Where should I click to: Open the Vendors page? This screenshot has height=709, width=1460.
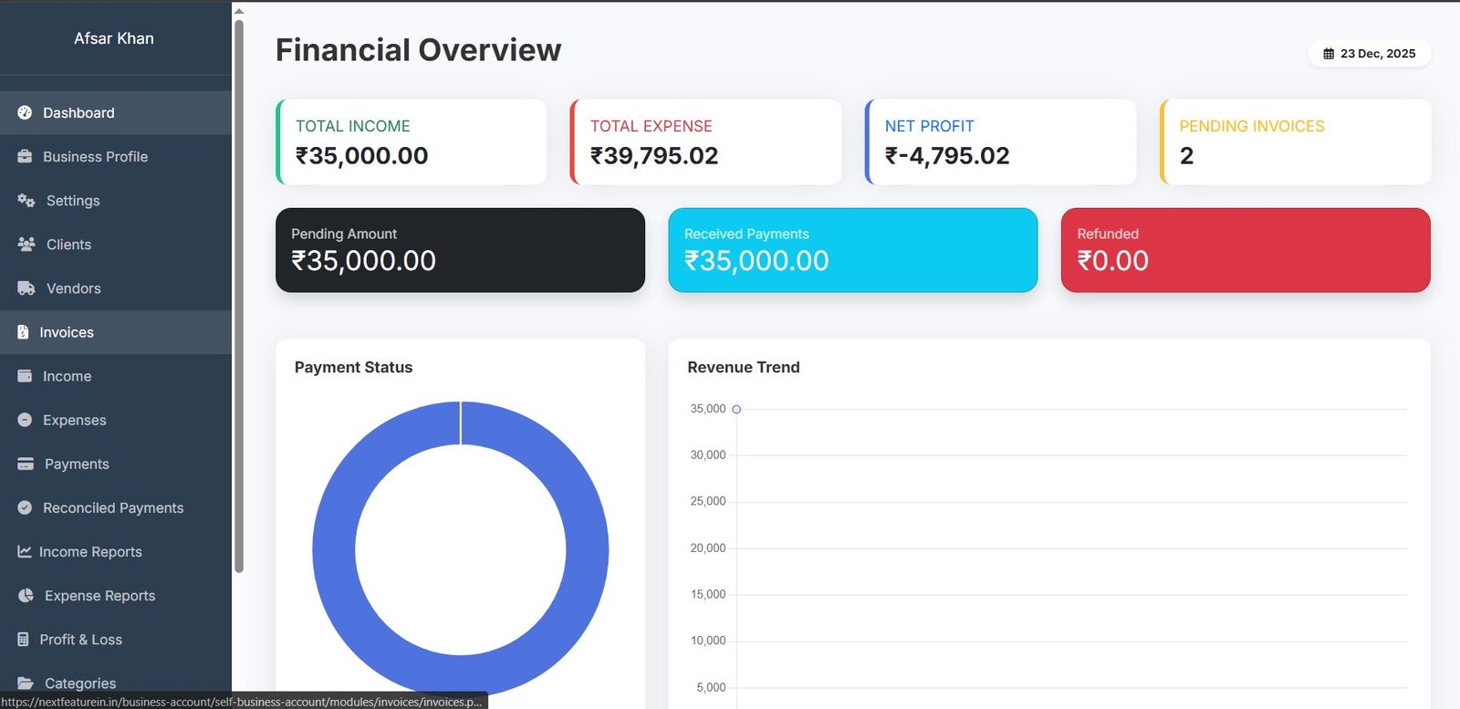pos(116,287)
